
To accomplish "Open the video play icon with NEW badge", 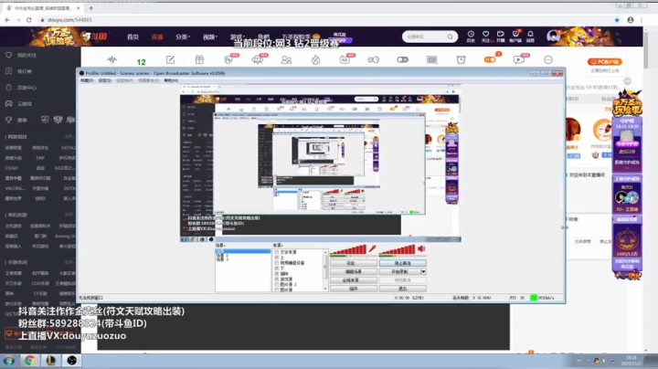I will [x=519, y=59].
